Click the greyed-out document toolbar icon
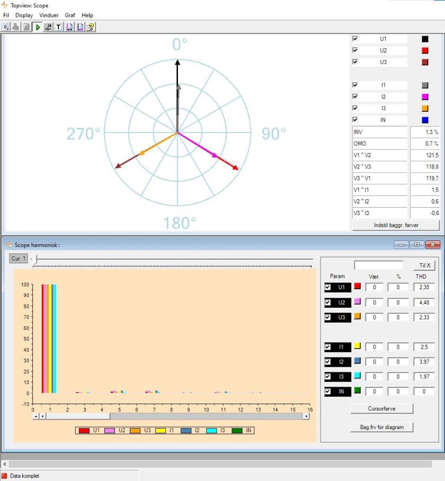The image size is (445, 481). [26, 27]
